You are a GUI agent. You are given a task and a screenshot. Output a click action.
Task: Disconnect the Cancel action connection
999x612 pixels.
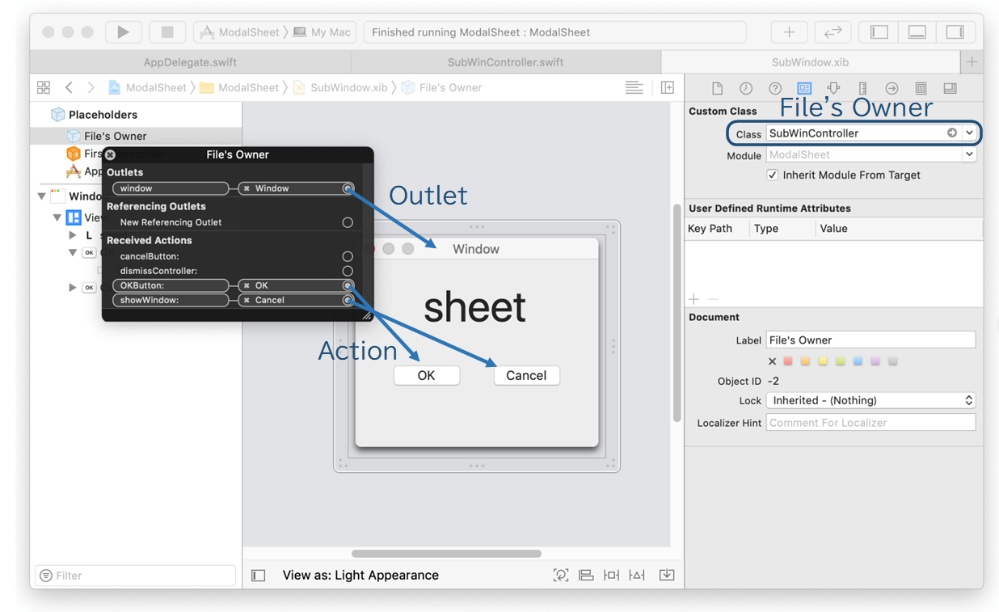247,300
